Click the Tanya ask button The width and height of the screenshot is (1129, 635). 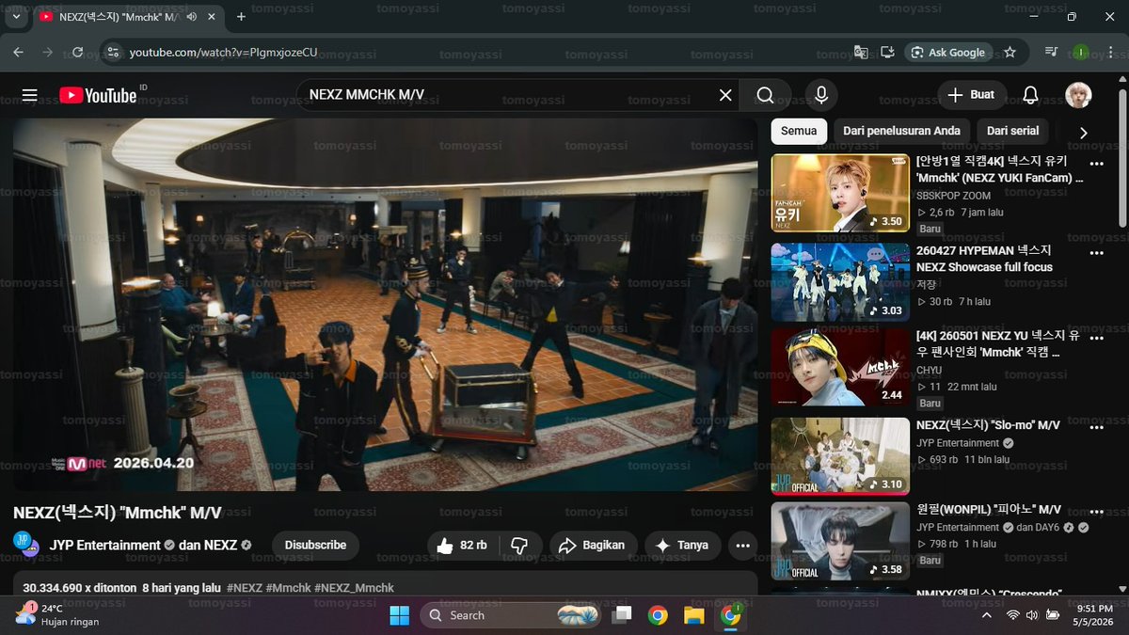point(683,545)
